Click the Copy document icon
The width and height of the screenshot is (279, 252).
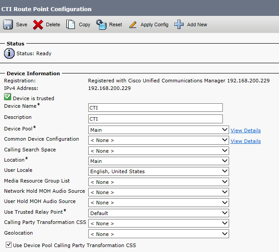(71, 24)
